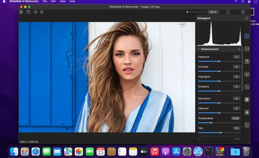The image size is (259, 158).
Task: Click the Tint value field showing 10
Action: pyautogui.click(x=236, y=128)
